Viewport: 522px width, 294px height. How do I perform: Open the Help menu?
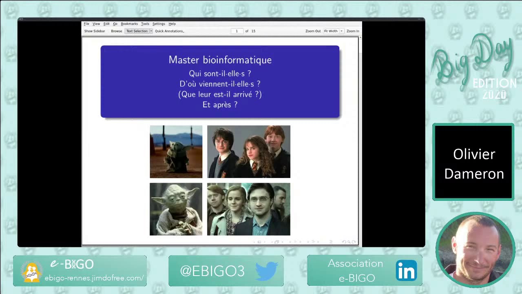pos(172,24)
